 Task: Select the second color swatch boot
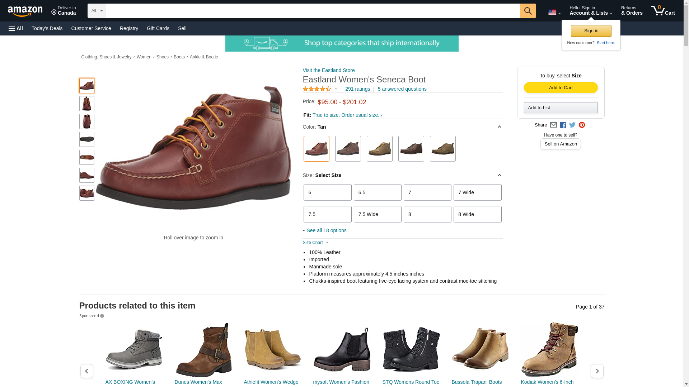point(348,149)
